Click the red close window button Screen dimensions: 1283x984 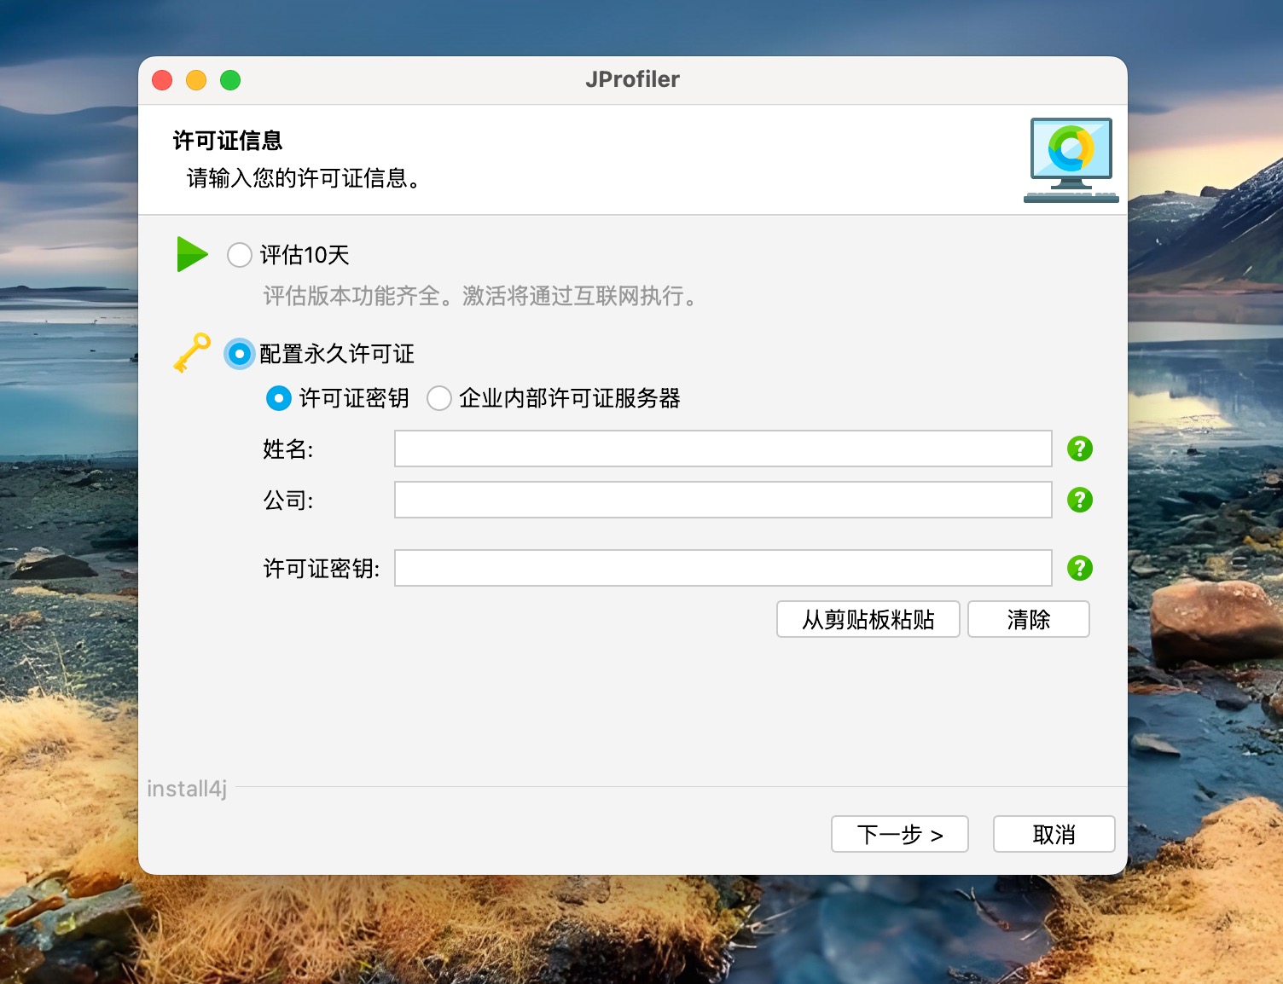pos(162,80)
